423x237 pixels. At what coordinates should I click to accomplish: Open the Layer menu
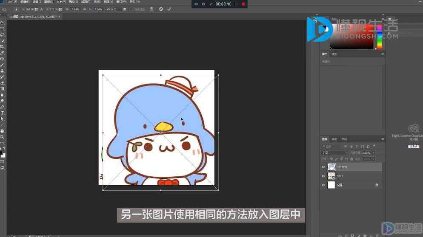click(x=49, y=2)
